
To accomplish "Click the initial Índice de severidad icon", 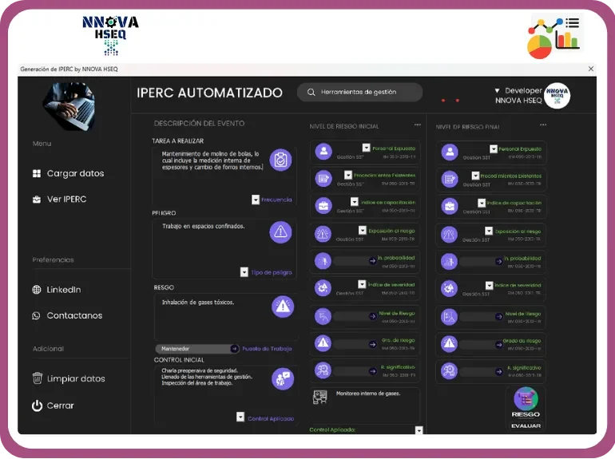I will (323, 287).
